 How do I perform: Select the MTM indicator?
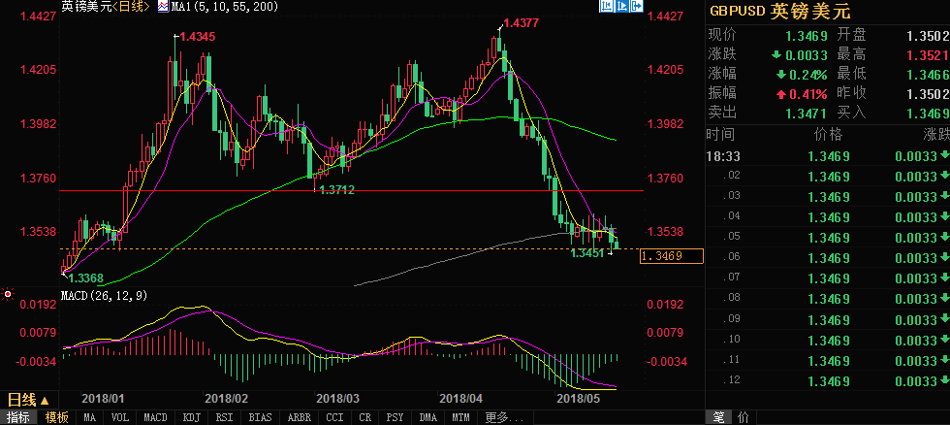click(x=459, y=417)
